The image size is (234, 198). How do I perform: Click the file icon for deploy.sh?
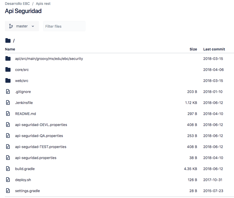click(x=8, y=180)
